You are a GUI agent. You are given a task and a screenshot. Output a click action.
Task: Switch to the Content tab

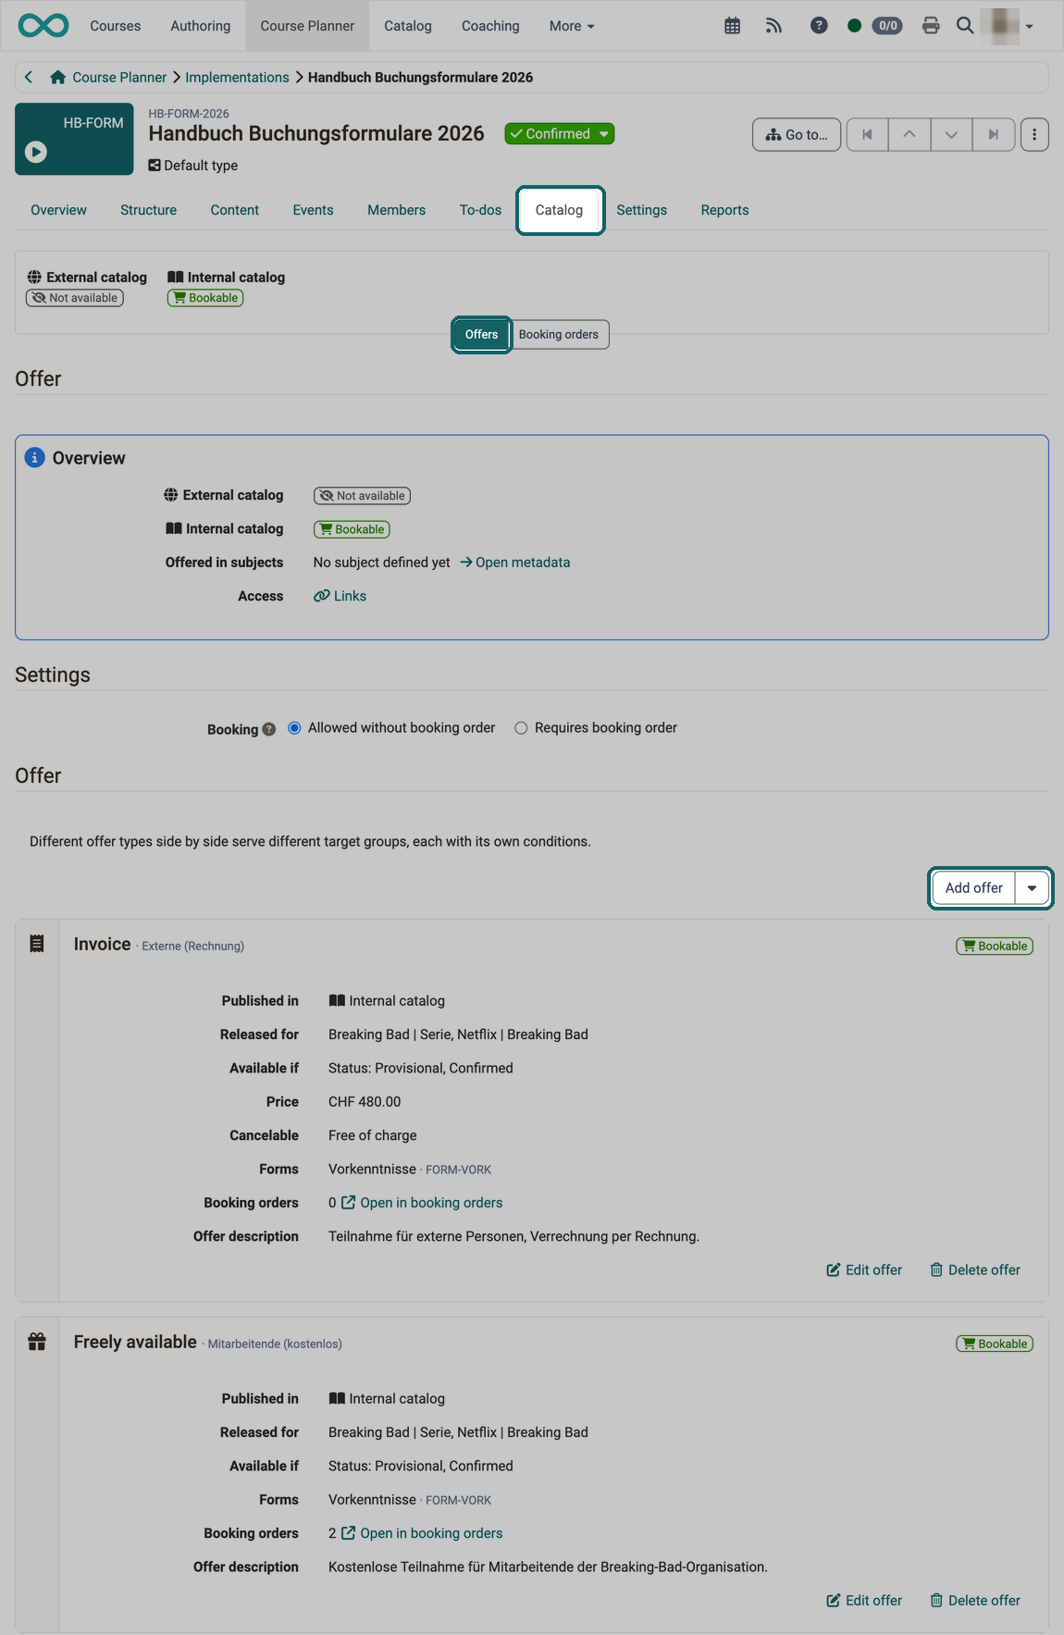coord(235,210)
